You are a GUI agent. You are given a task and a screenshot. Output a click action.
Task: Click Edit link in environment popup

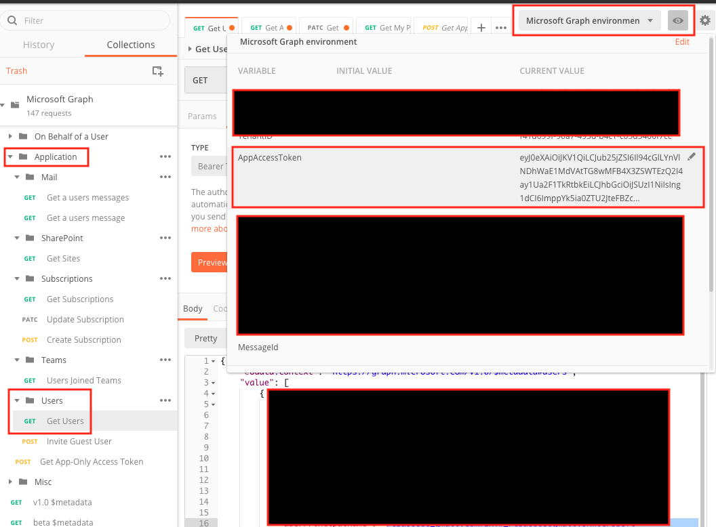point(682,41)
